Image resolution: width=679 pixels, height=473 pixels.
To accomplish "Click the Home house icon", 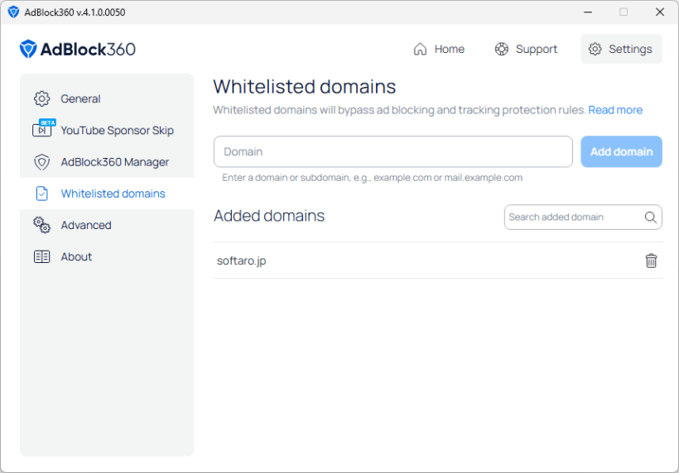I will (x=420, y=49).
